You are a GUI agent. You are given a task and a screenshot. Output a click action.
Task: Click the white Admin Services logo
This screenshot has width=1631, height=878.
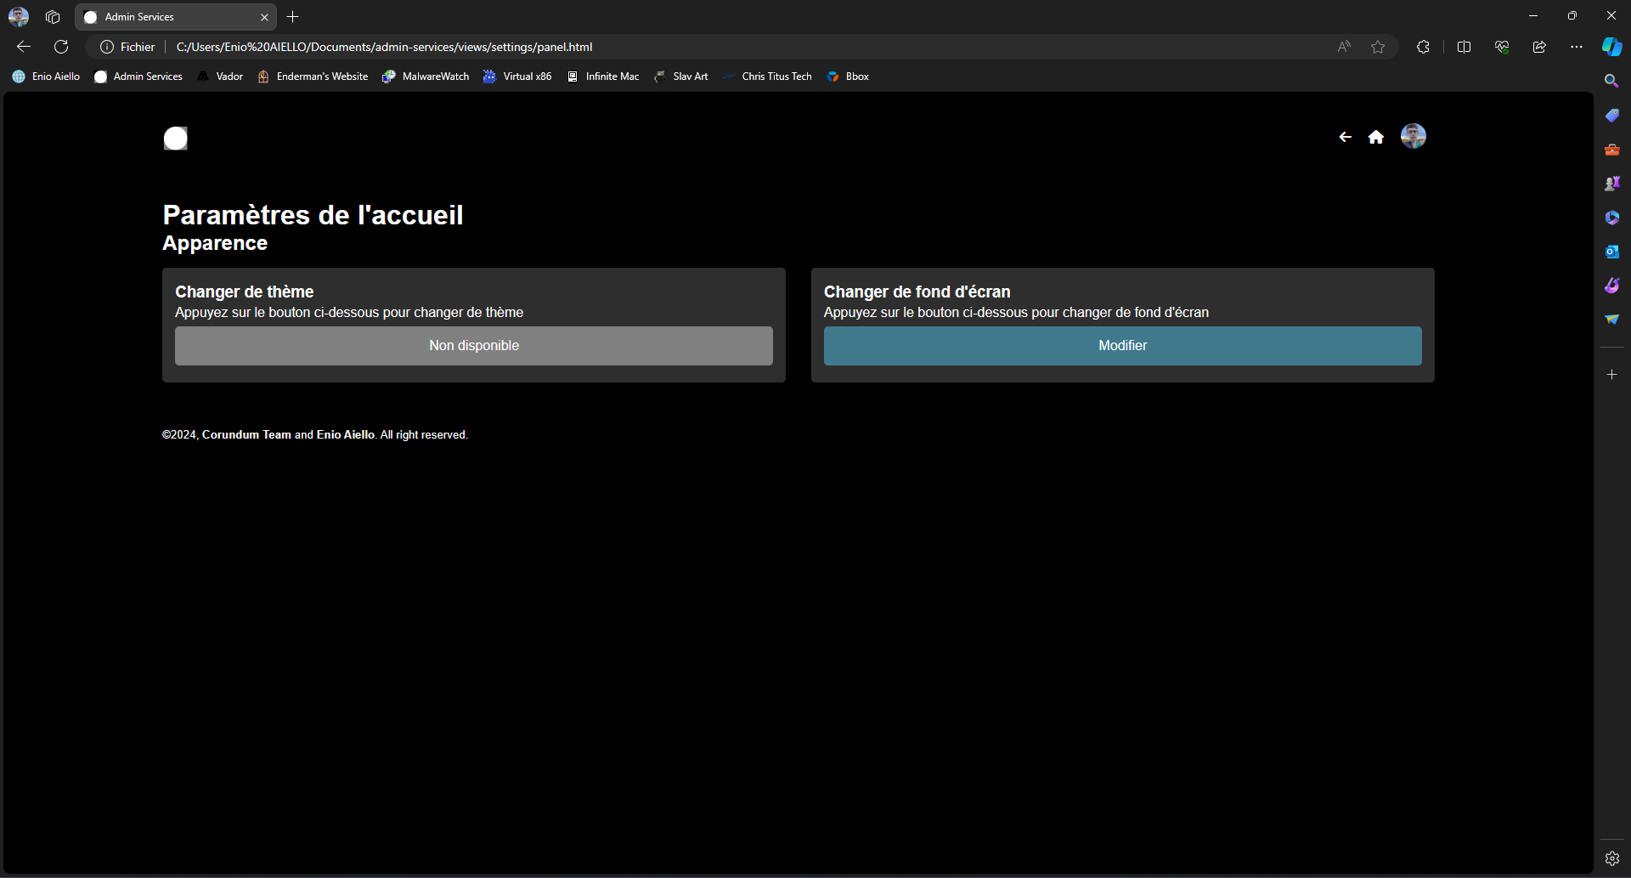coord(176,138)
